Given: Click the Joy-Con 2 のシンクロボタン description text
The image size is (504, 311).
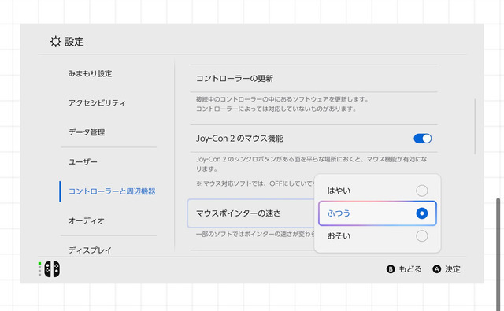Looking at the screenshot, I should click(x=312, y=164).
